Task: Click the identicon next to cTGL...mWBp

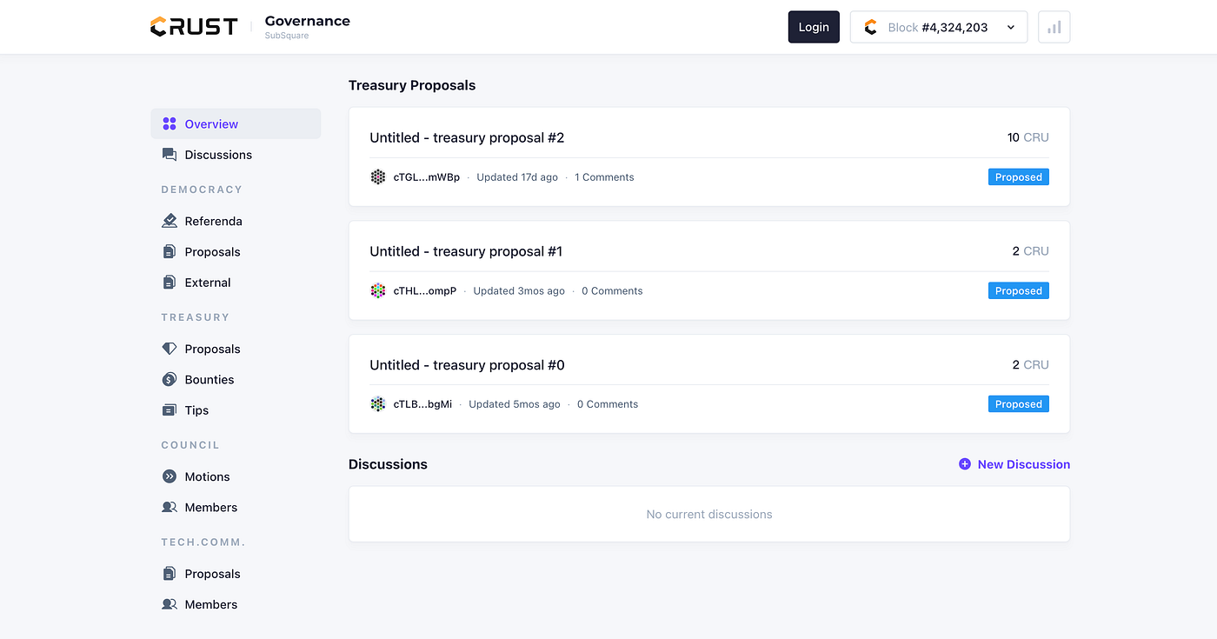Action: 378,176
